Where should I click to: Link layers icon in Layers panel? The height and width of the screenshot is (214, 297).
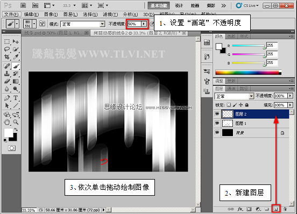click(x=230, y=209)
